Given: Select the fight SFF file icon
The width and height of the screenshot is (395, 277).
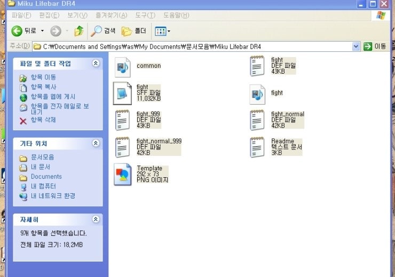Looking at the screenshot, I should (122, 93).
